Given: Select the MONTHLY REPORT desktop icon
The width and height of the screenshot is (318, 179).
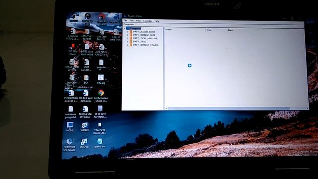Looking at the screenshot, I should tap(87, 34).
